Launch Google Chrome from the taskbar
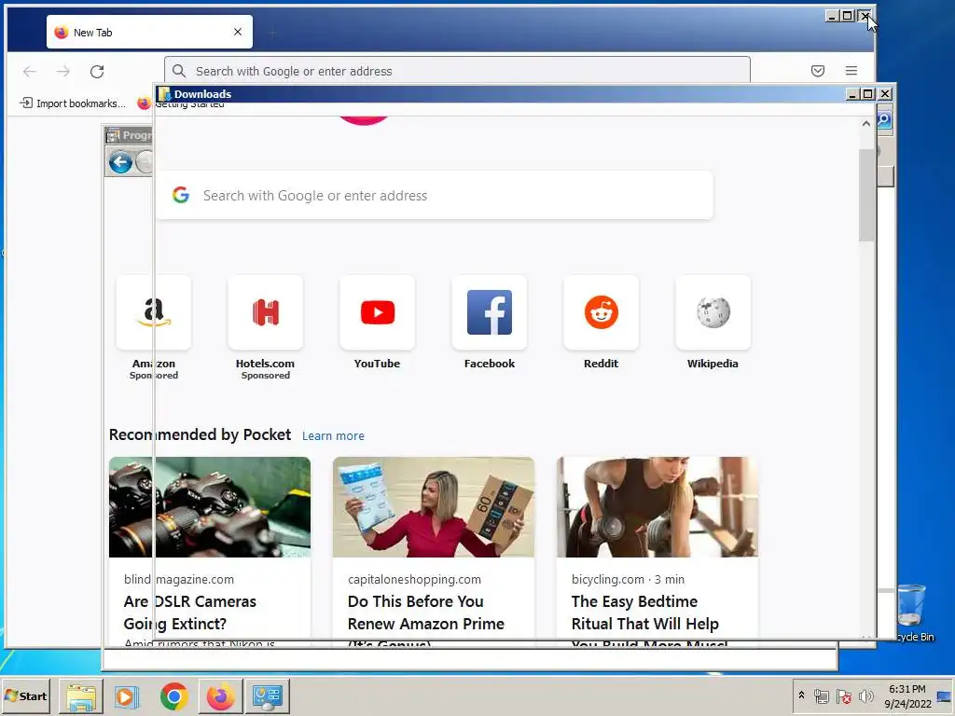This screenshot has width=955, height=716. tap(173, 696)
